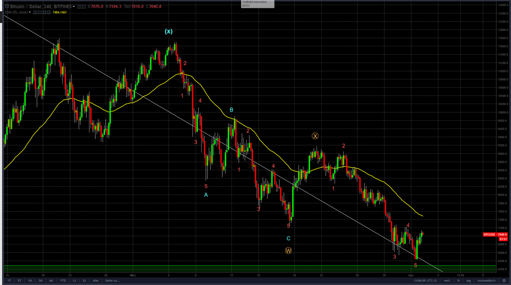511x285 pixels.
Task: Select the cyan C wave label
Action: click(288, 238)
